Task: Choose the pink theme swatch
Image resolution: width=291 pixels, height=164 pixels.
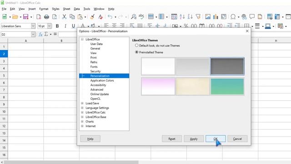Action: (x=158, y=87)
